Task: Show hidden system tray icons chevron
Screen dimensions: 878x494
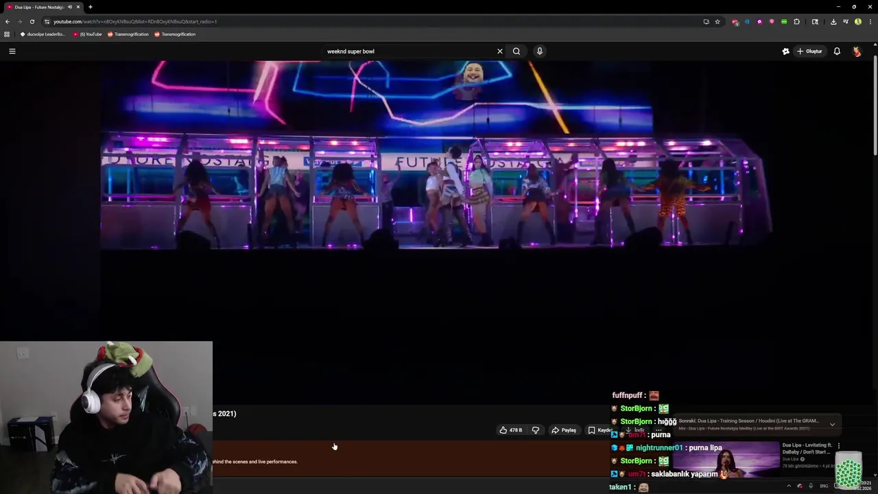Action: [788, 486]
